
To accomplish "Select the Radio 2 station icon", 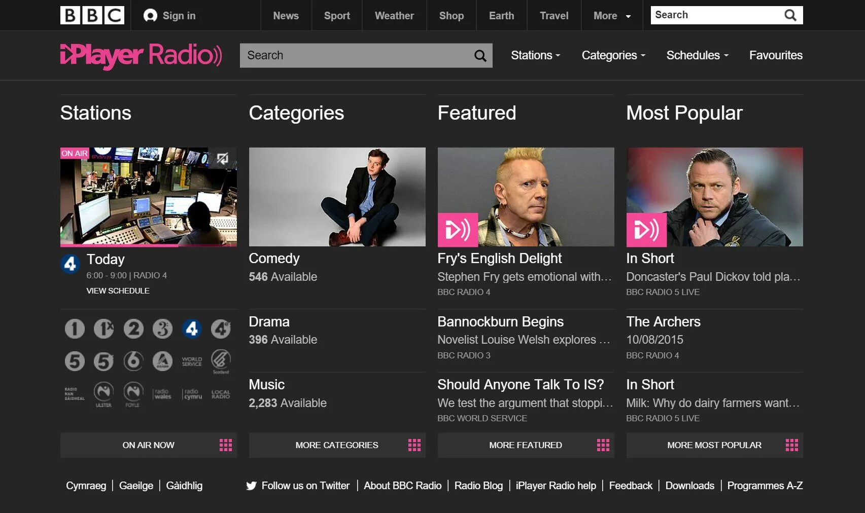I will coord(133,329).
